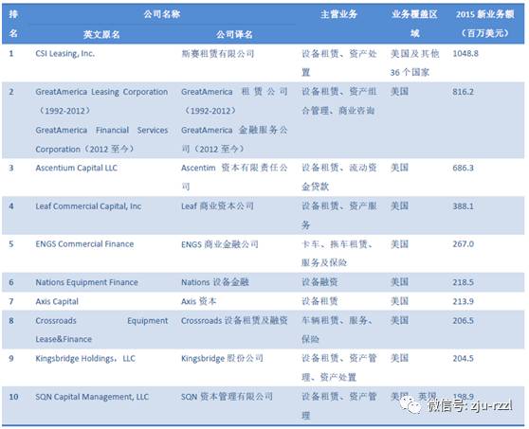
Task: Select the 1048.8 value cell
Action: 465,54
